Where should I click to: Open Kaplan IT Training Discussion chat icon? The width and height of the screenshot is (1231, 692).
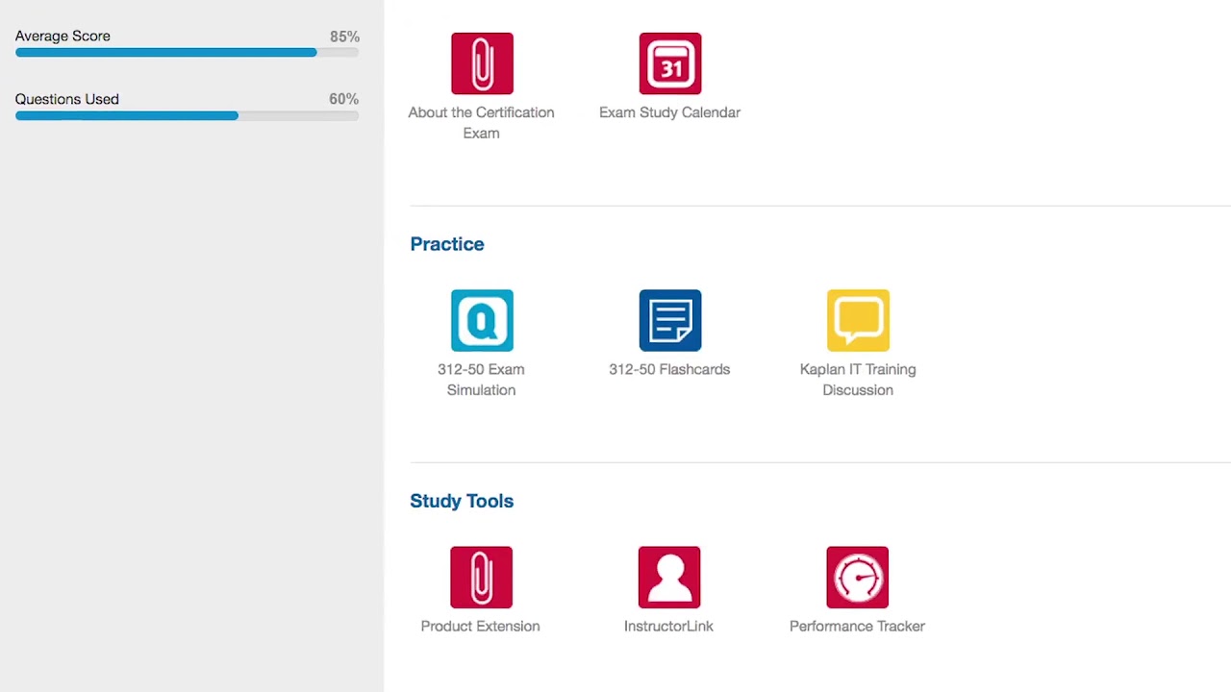coord(858,320)
